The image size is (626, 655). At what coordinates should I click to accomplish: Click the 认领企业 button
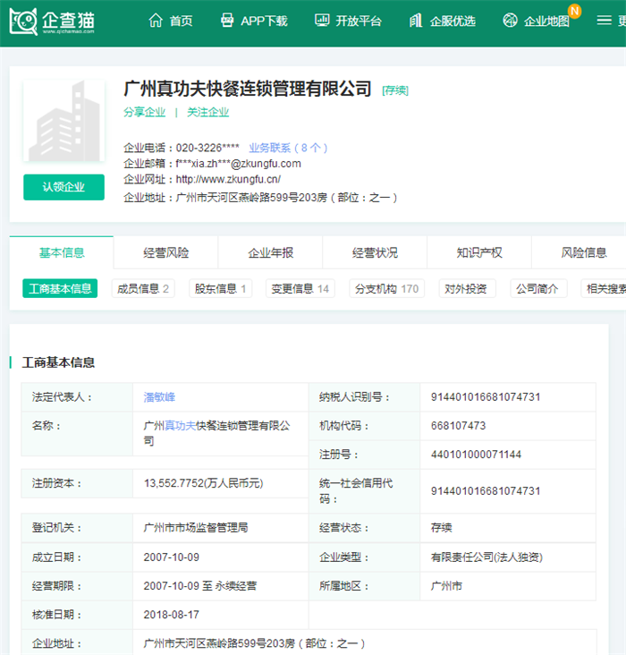point(63,187)
